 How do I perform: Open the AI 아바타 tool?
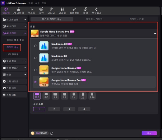click(19, 11)
